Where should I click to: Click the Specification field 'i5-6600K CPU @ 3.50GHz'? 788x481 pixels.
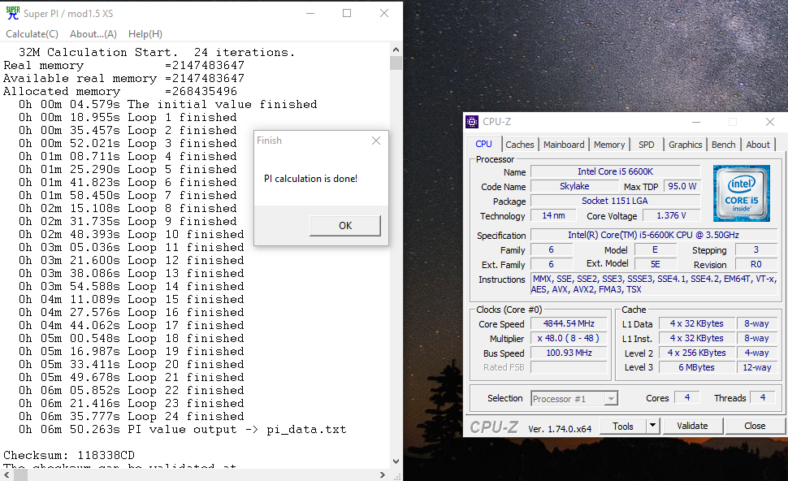[x=653, y=236]
